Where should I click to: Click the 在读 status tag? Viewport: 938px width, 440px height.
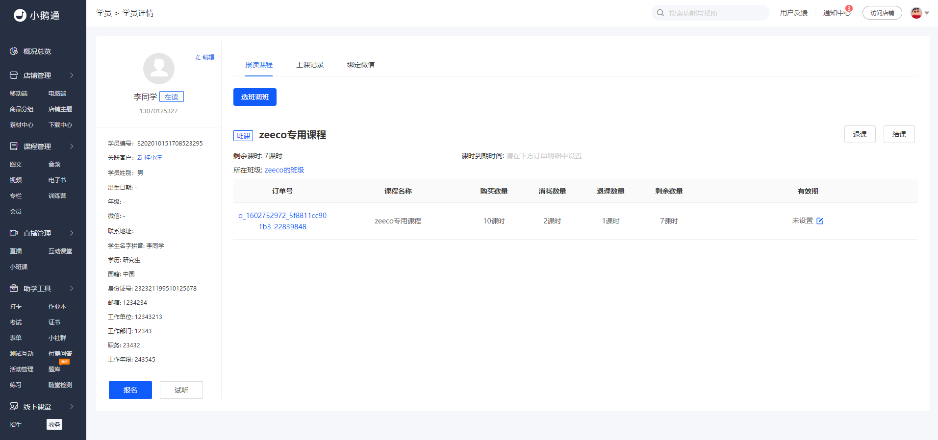[172, 97]
